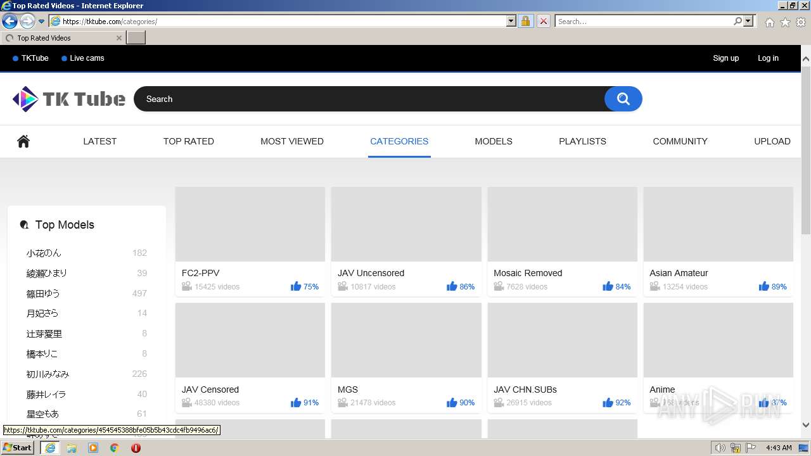
Task: Expand the IE search provider dropdown
Action: point(748,21)
